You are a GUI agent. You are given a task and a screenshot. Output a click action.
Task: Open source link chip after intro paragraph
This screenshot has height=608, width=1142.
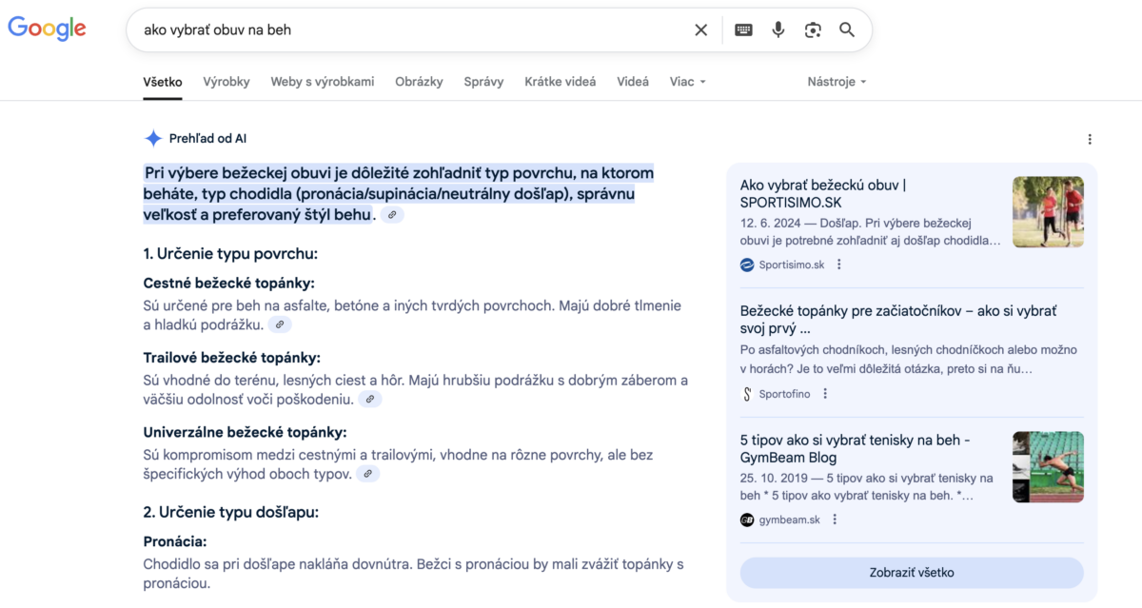click(x=392, y=216)
